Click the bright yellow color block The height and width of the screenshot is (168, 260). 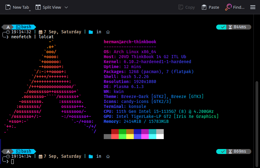click(x=130, y=137)
